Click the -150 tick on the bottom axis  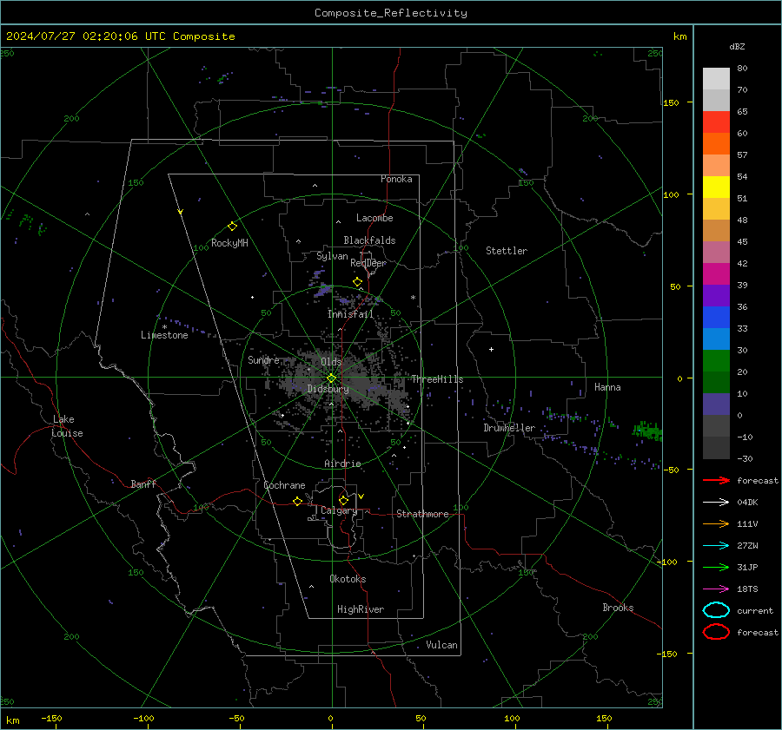pos(51,719)
